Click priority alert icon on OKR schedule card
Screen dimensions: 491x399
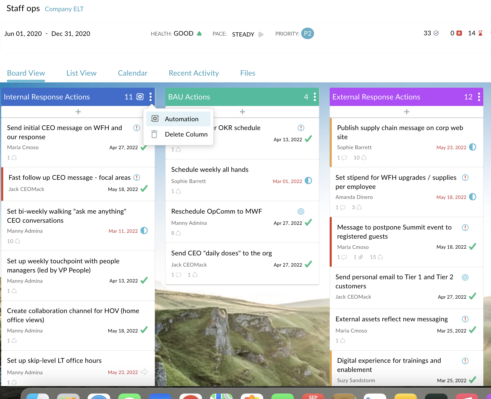(301, 128)
